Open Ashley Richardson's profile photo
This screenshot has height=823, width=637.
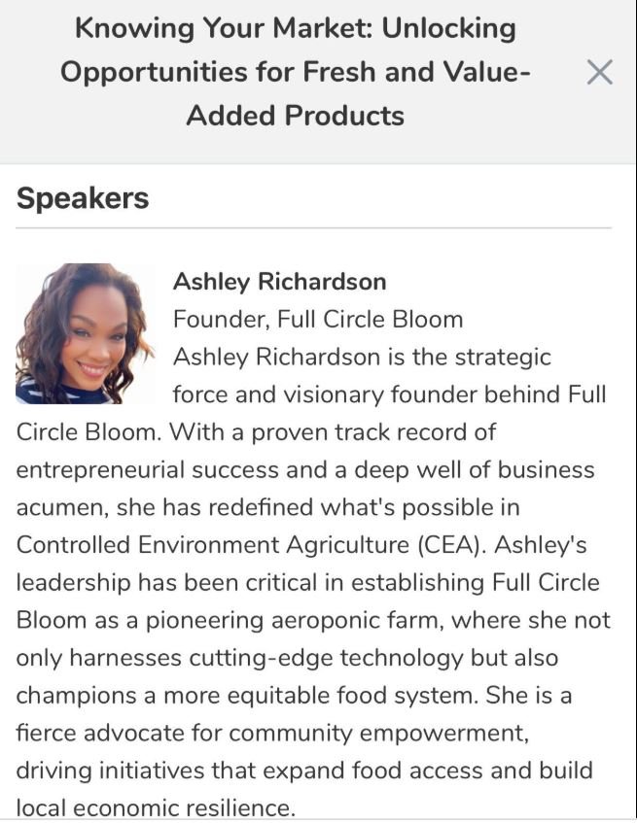pyautogui.click(x=86, y=333)
